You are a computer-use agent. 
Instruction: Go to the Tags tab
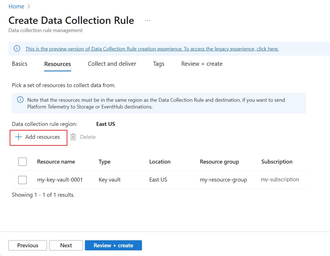point(159,64)
